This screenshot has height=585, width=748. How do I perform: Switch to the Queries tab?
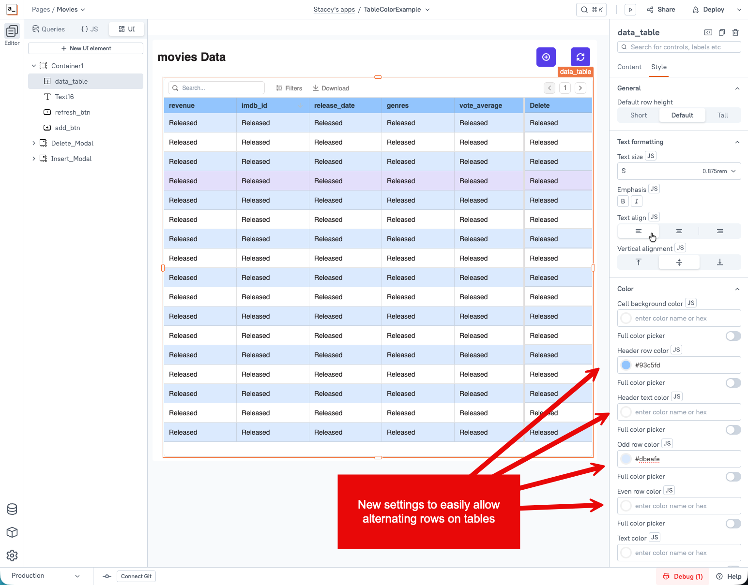(x=48, y=29)
